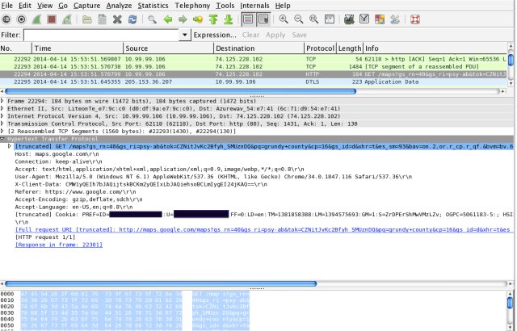Save the capture file icon
Viewport: 517px width, 331px height.
pyautogui.click(x=103, y=19)
